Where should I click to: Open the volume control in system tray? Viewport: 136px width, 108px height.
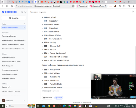[x=116, y=106]
